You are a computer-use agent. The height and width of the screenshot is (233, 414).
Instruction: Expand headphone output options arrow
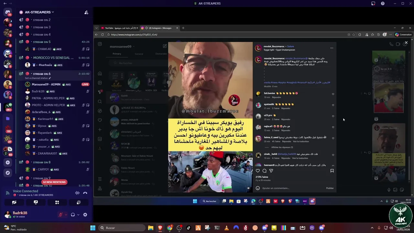78,215
